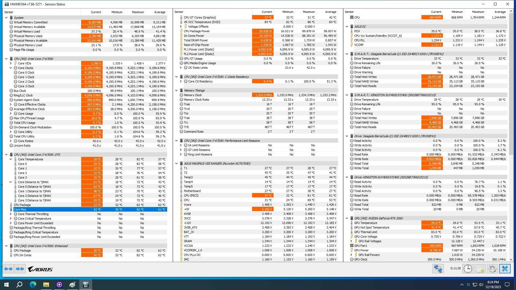516x290 pixels.
Task: Show hidden system tray icons
Action: click(x=462, y=285)
